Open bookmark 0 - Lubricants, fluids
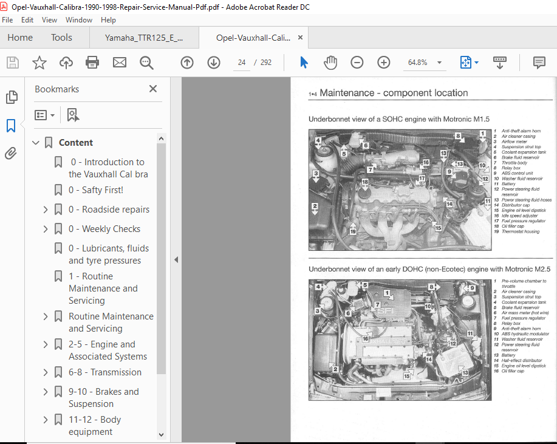557x444 pixels. (109, 254)
